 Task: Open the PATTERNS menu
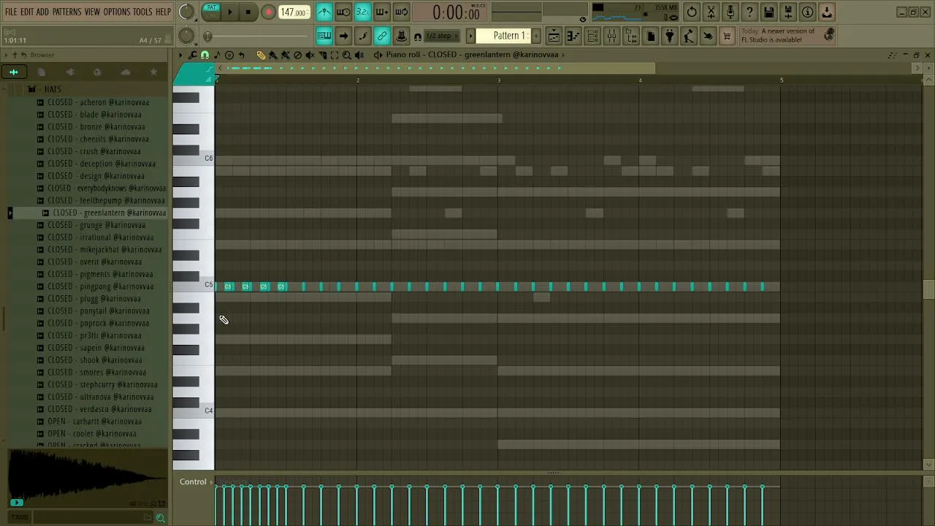coord(66,12)
